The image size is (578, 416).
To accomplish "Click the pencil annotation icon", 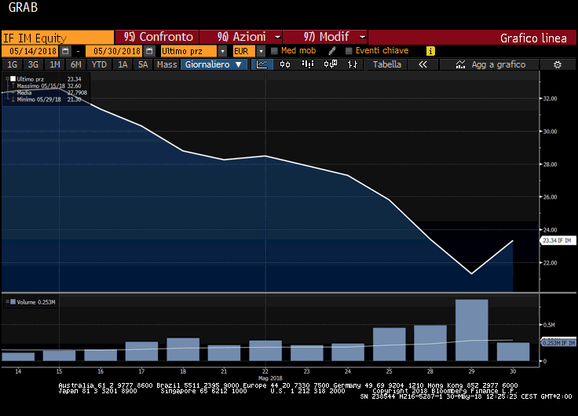I will pos(332,51).
